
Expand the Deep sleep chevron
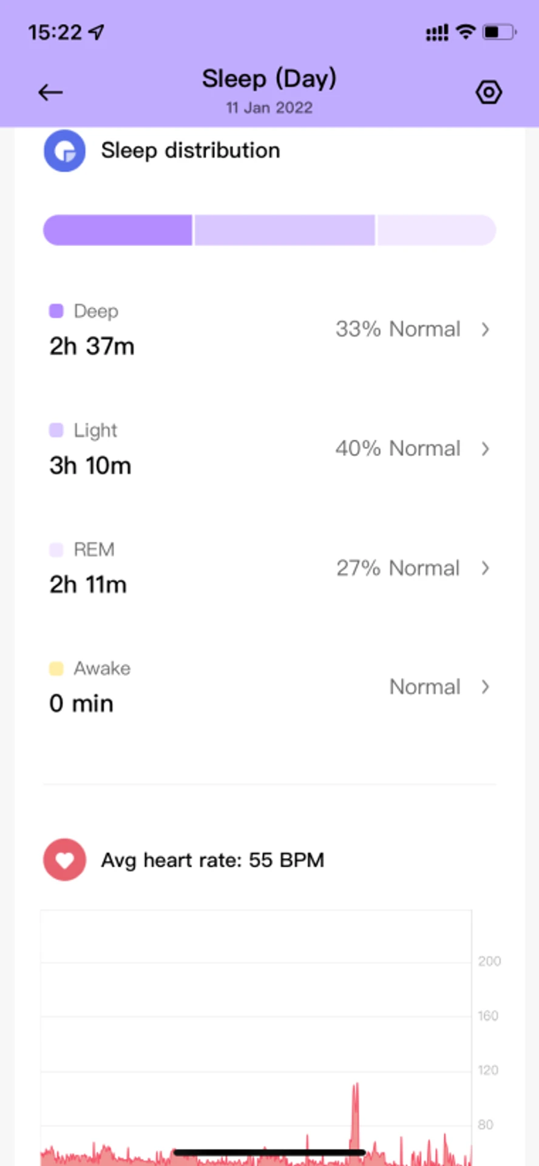point(485,329)
